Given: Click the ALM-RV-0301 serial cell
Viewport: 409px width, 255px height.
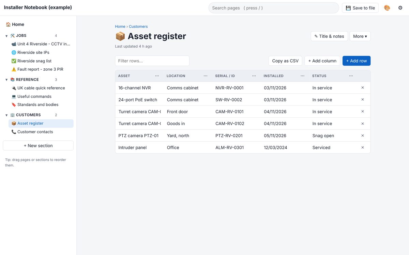Looking at the screenshot, I should coord(237,148).
